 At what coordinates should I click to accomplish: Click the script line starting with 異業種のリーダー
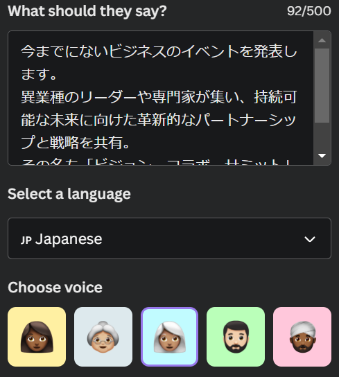(x=159, y=97)
